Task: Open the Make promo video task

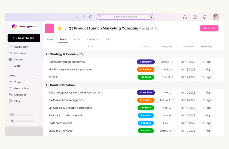Action: pos(61,131)
